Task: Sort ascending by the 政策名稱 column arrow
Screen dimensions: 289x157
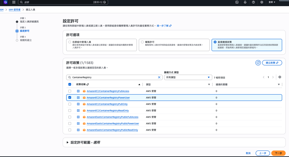Action: [x=139, y=85]
